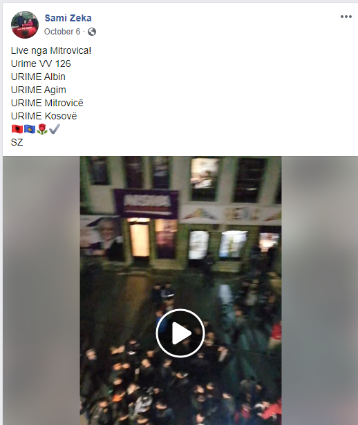
Task: Click the Kosovo flag emoji
Action: point(30,129)
